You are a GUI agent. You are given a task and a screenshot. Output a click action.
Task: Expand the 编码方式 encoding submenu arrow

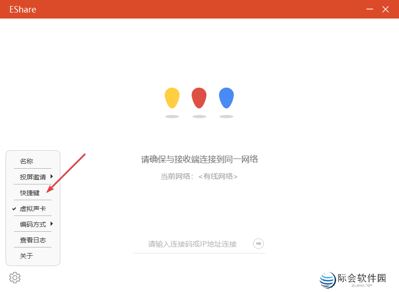[x=51, y=224]
